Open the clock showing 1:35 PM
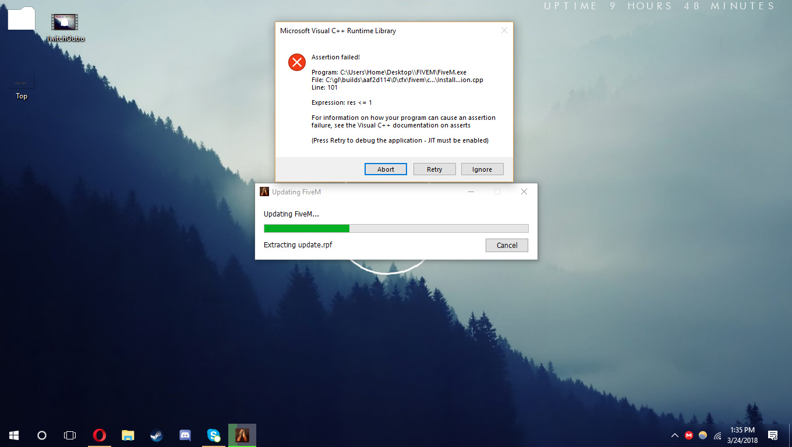This screenshot has height=447, width=792. 742,435
